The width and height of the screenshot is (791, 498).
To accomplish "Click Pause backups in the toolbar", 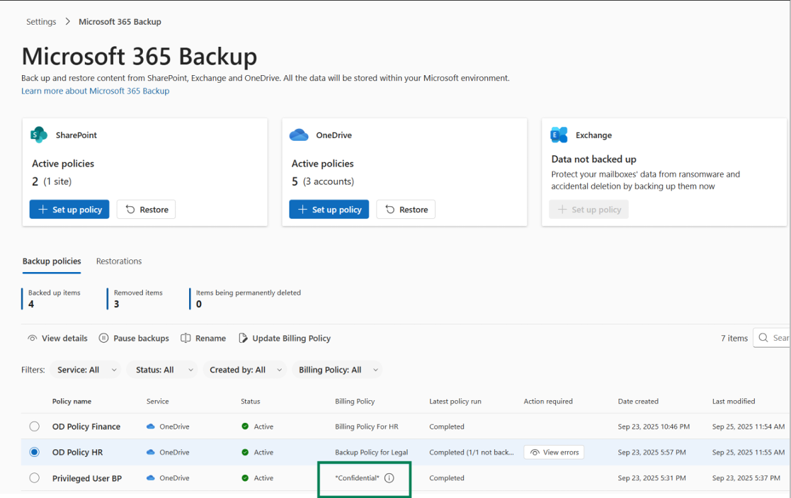I will [134, 338].
